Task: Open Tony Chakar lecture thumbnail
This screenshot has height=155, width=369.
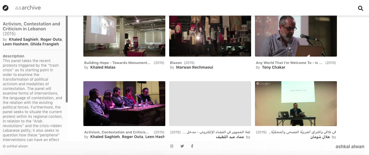Action: (x=296, y=36)
